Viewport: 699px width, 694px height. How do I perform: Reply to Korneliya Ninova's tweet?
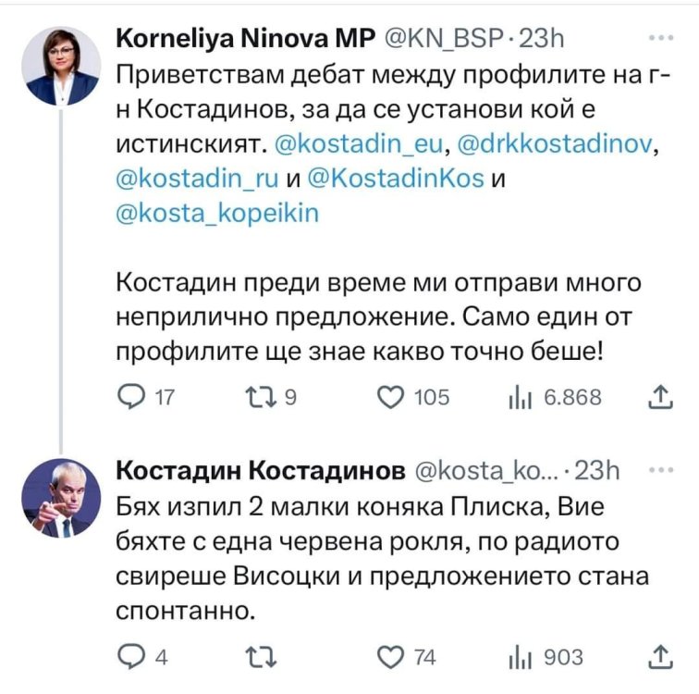coord(134,397)
